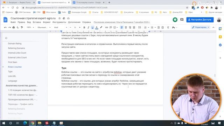Activate the paint format tool

(x=22, y=27)
